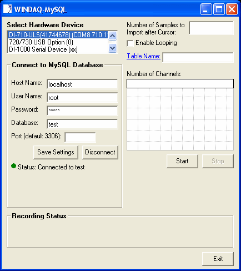This screenshot has height=271, width=241.
Task: Click the hardware device list up arrow
Action: 112,36
